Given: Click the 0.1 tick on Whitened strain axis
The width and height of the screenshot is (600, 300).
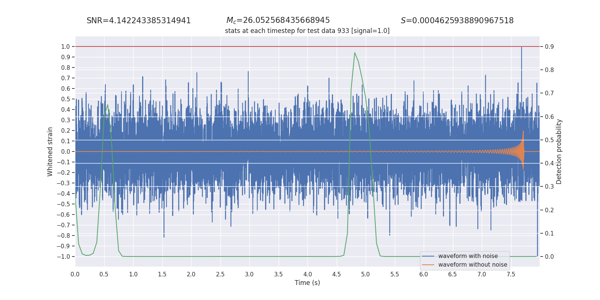Looking at the screenshot, I should [66, 141].
